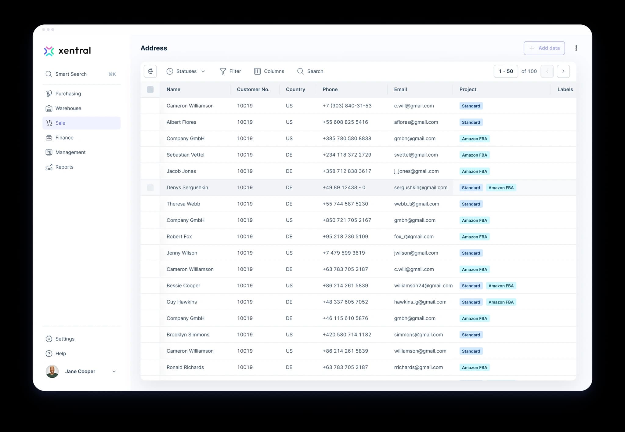Open the Purchasing menu item

click(x=81, y=94)
